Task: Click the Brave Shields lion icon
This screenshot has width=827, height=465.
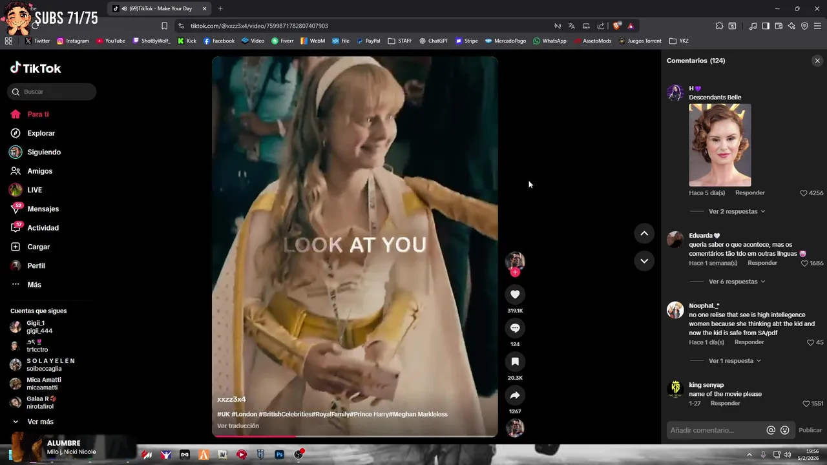Action: tap(617, 26)
